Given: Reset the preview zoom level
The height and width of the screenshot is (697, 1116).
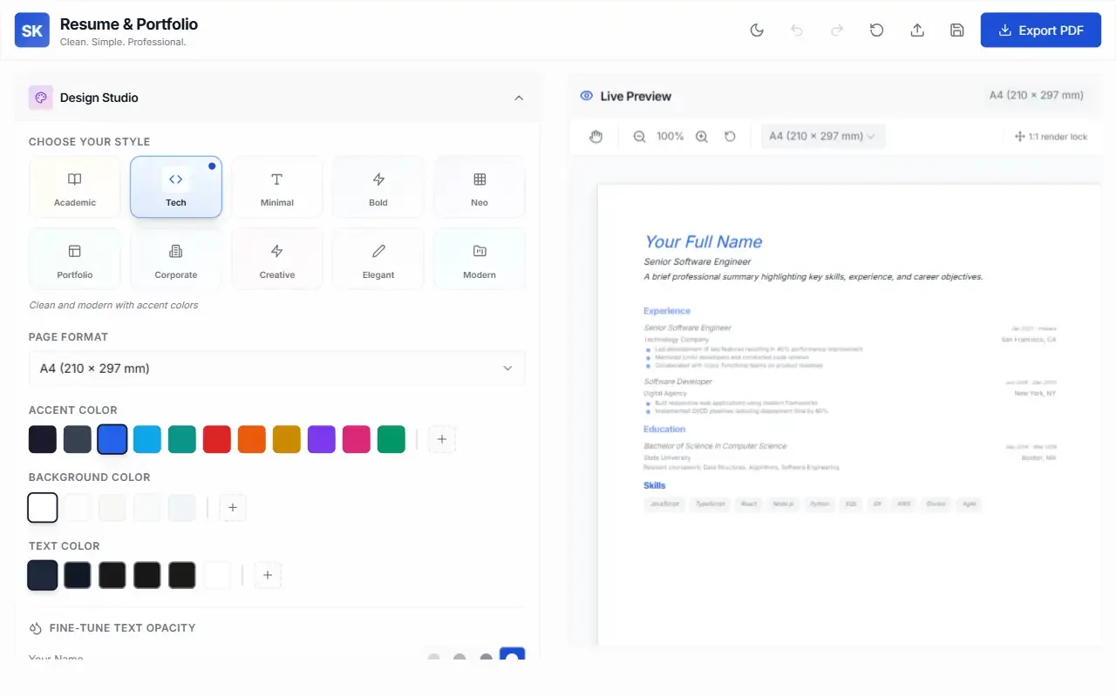Looking at the screenshot, I should coord(731,137).
